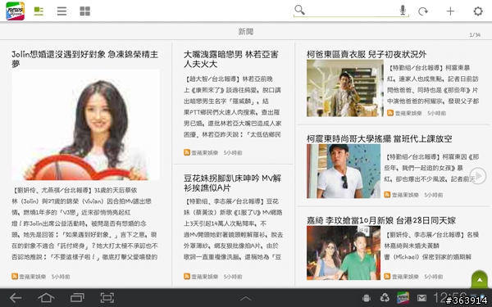
Task: Tap RSS icon under Jolin article
Action: [15, 277]
